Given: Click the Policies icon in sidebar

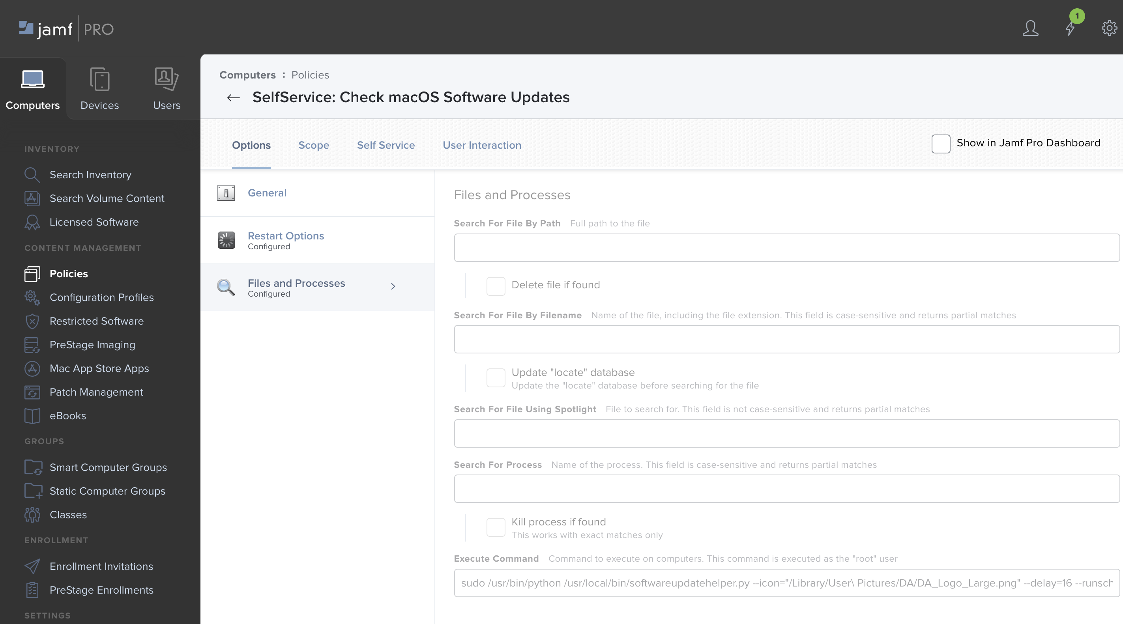Looking at the screenshot, I should pyautogui.click(x=31, y=273).
